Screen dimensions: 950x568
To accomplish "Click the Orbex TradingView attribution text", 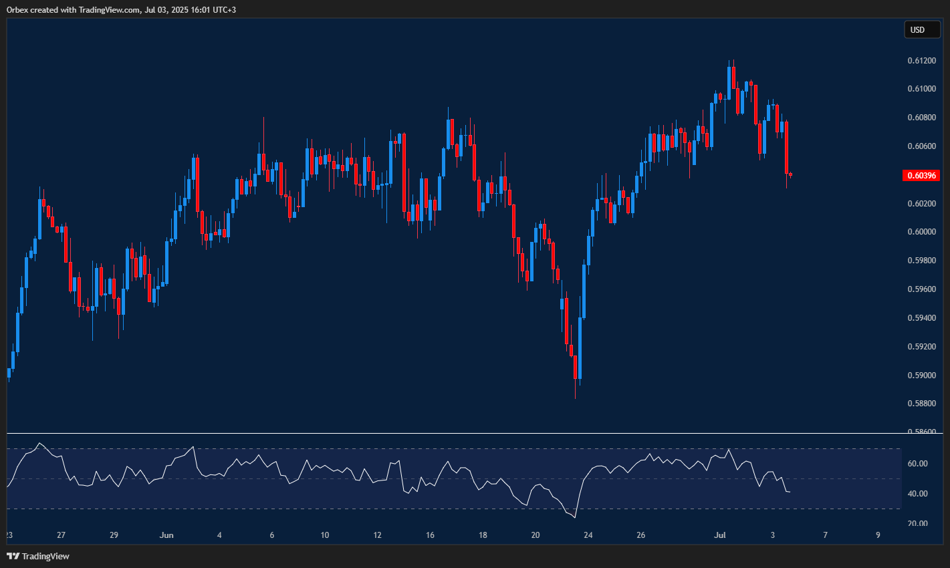I will [x=120, y=9].
